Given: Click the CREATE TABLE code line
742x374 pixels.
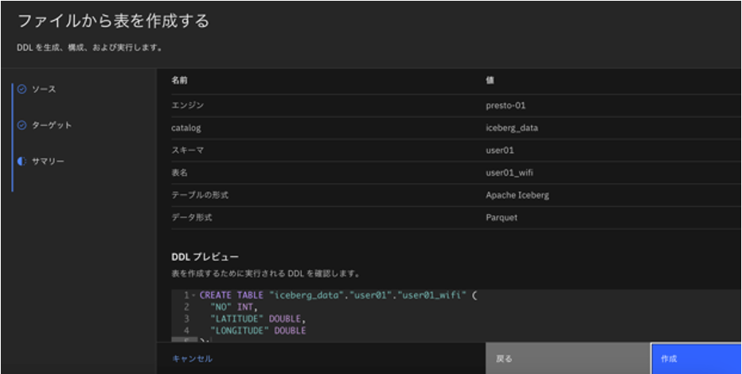Looking at the screenshot, I should pyautogui.click(x=339, y=295).
